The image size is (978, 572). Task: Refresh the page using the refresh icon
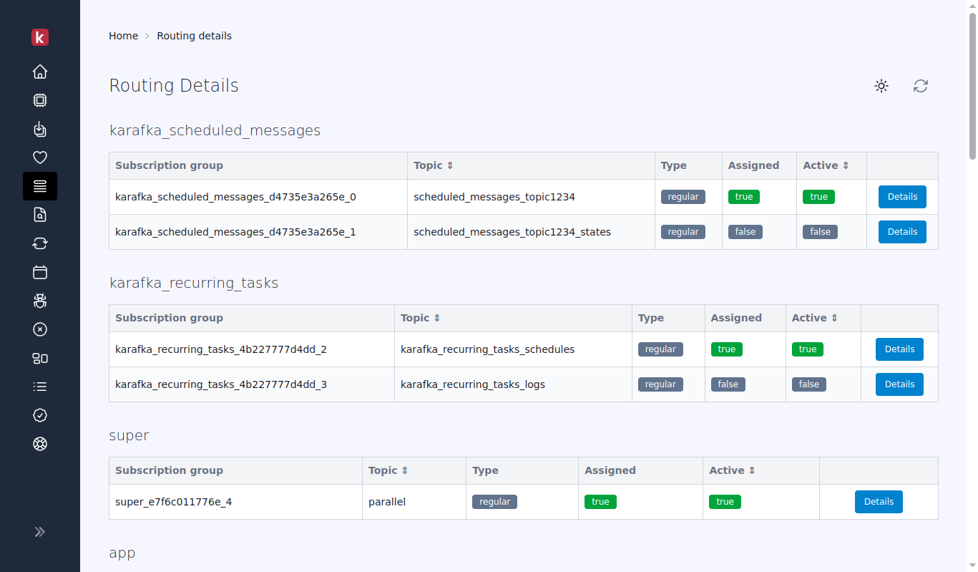921,86
